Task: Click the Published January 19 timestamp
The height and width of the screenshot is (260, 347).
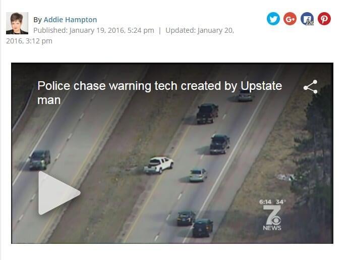Action: (94, 30)
